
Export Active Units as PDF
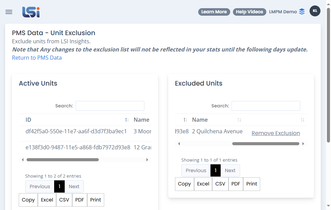(x=80, y=200)
